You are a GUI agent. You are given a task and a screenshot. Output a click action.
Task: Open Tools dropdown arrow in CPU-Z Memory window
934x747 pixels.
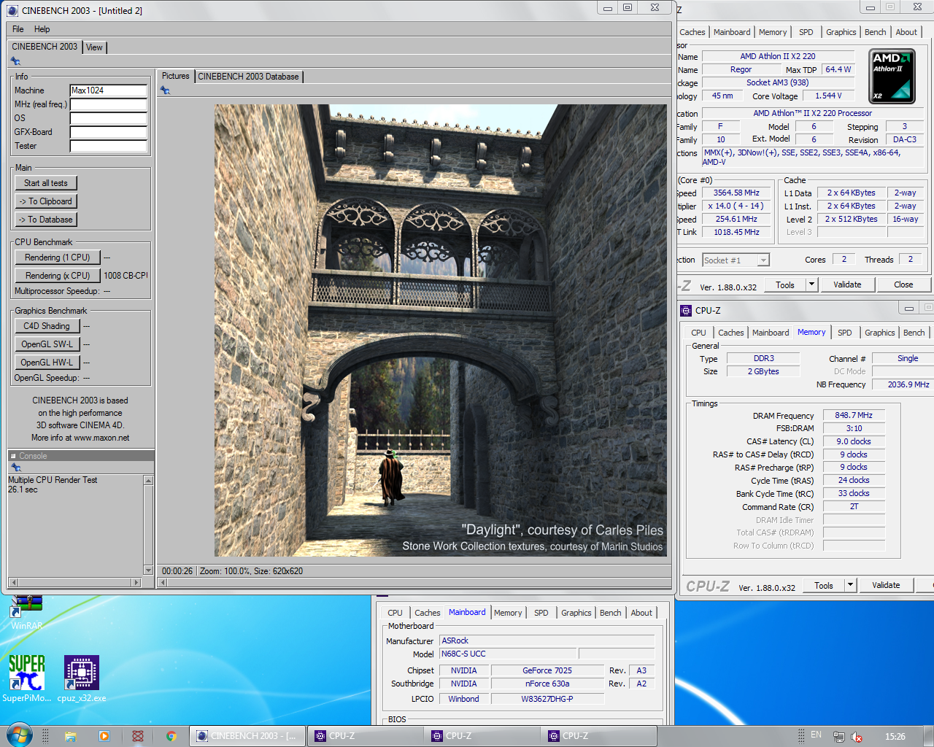(x=850, y=585)
